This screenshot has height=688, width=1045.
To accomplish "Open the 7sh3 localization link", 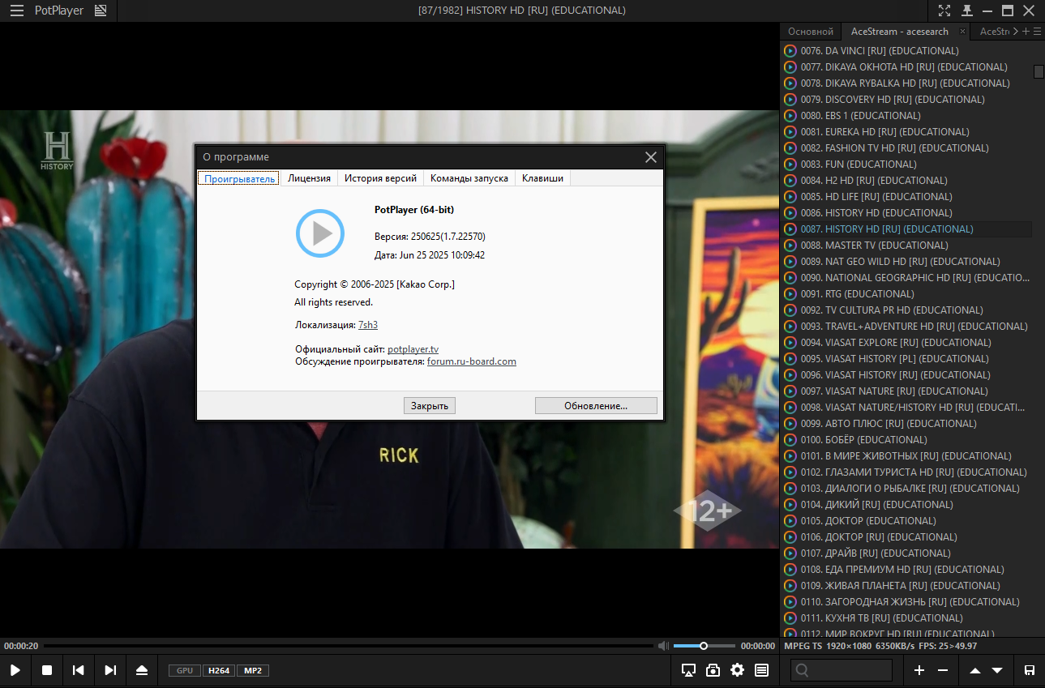I will point(368,325).
